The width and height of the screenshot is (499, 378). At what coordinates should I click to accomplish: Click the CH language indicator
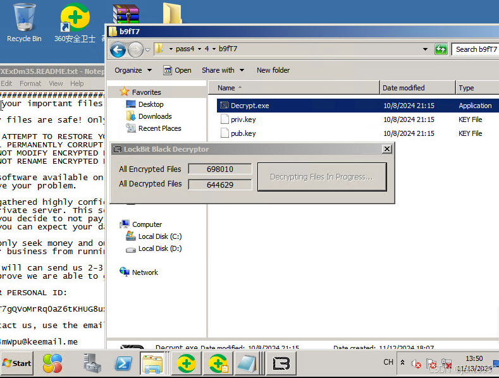(x=388, y=362)
